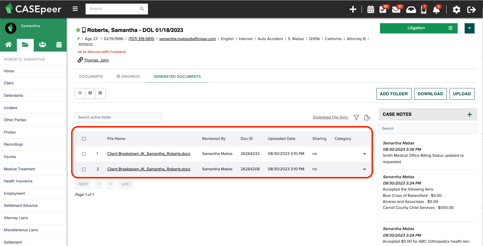Click the Add Folder button

click(x=394, y=94)
